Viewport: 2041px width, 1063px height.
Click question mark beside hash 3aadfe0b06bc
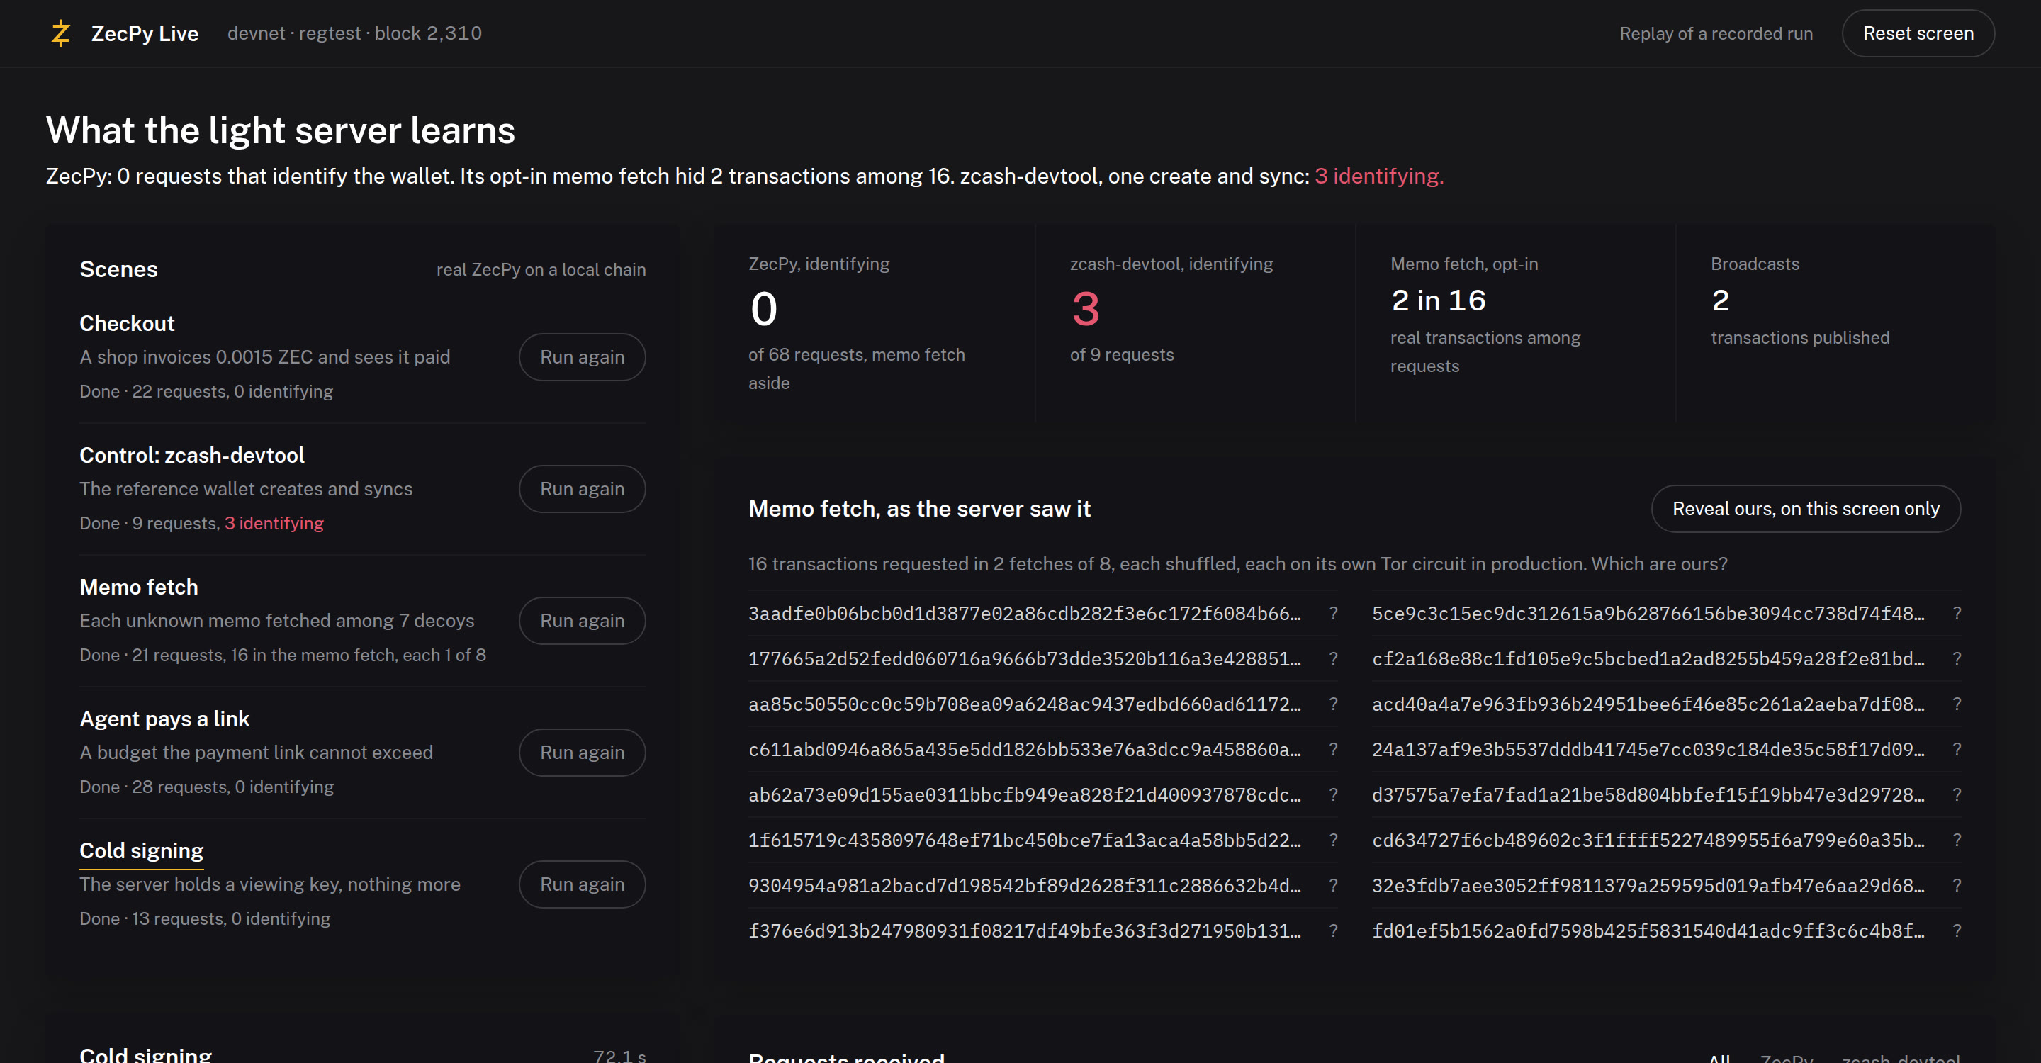[1334, 613]
